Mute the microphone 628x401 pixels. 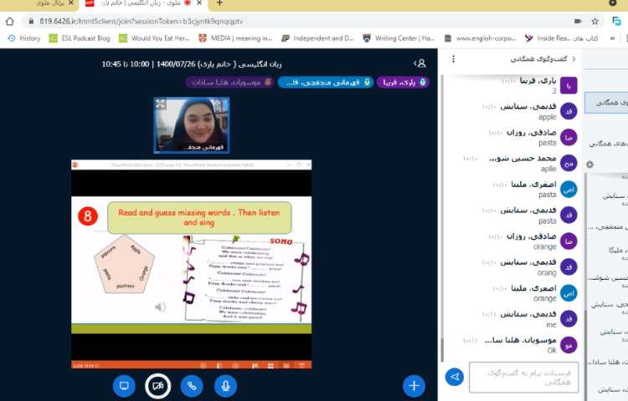tap(224, 385)
